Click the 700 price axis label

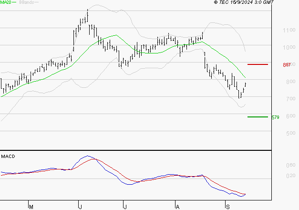[x=291, y=99]
